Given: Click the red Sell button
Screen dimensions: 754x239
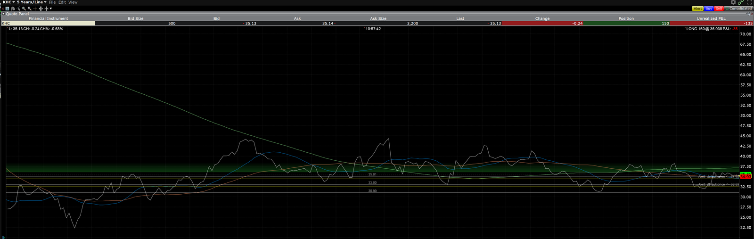Looking at the screenshot, I should tap(719, 8).
